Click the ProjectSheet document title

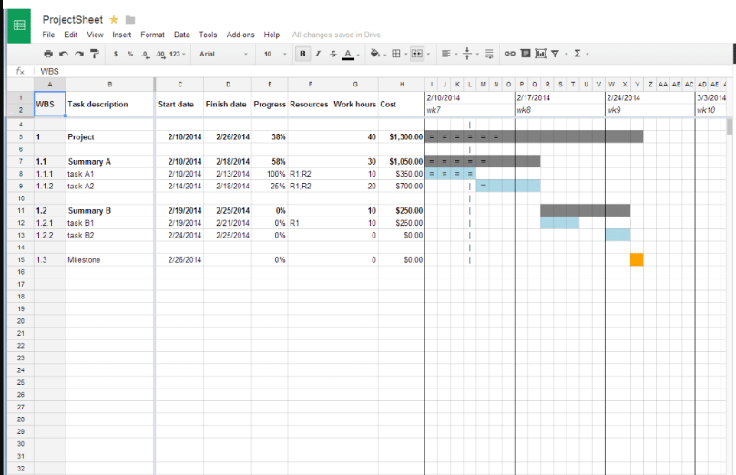coord(72,19)
